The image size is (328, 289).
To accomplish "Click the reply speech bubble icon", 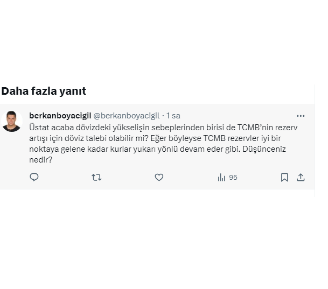I will [x=34, y=177].
